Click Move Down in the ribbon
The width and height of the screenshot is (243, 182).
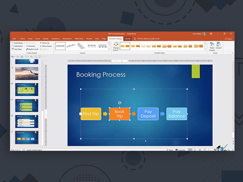point(46,46)
